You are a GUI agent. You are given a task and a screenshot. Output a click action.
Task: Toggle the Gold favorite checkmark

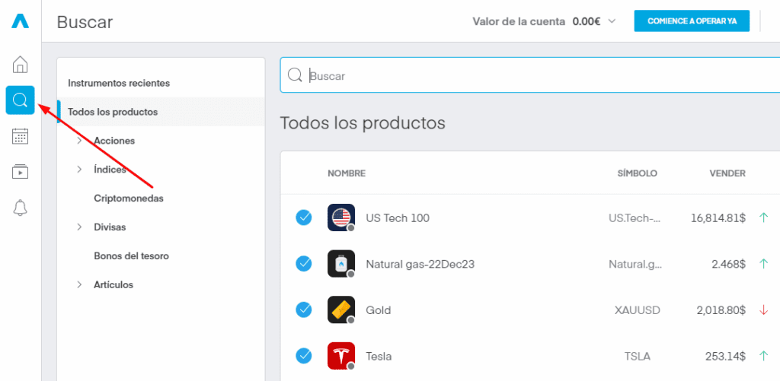(304, 310)
